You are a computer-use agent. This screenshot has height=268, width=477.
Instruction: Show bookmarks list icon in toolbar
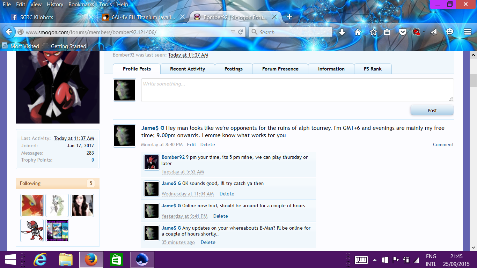387,32
